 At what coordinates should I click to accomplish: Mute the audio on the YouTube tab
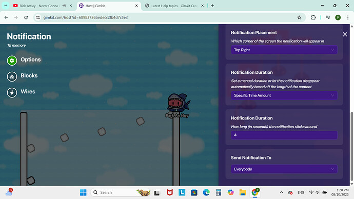pos(64,6)
